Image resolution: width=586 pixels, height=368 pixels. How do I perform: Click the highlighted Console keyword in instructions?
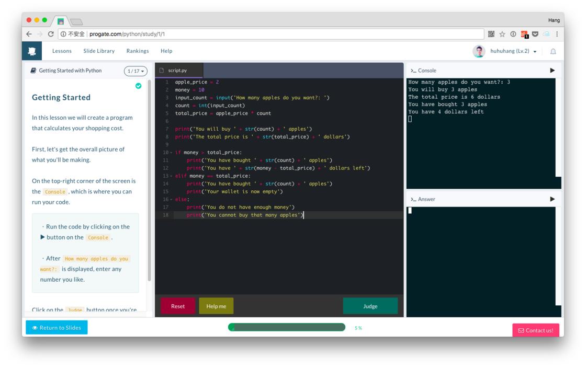(x=55, y=192)
